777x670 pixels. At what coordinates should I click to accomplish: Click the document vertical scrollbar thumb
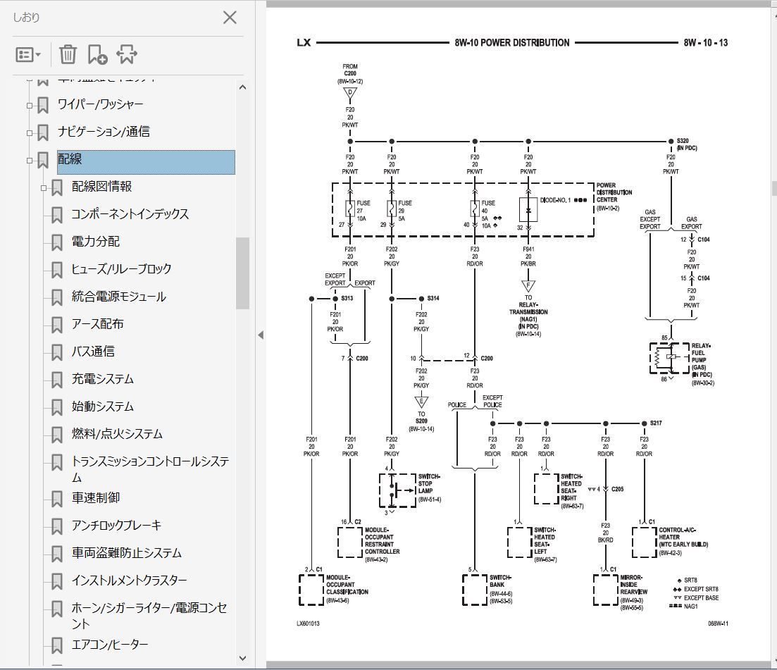[x=774, y=188]
